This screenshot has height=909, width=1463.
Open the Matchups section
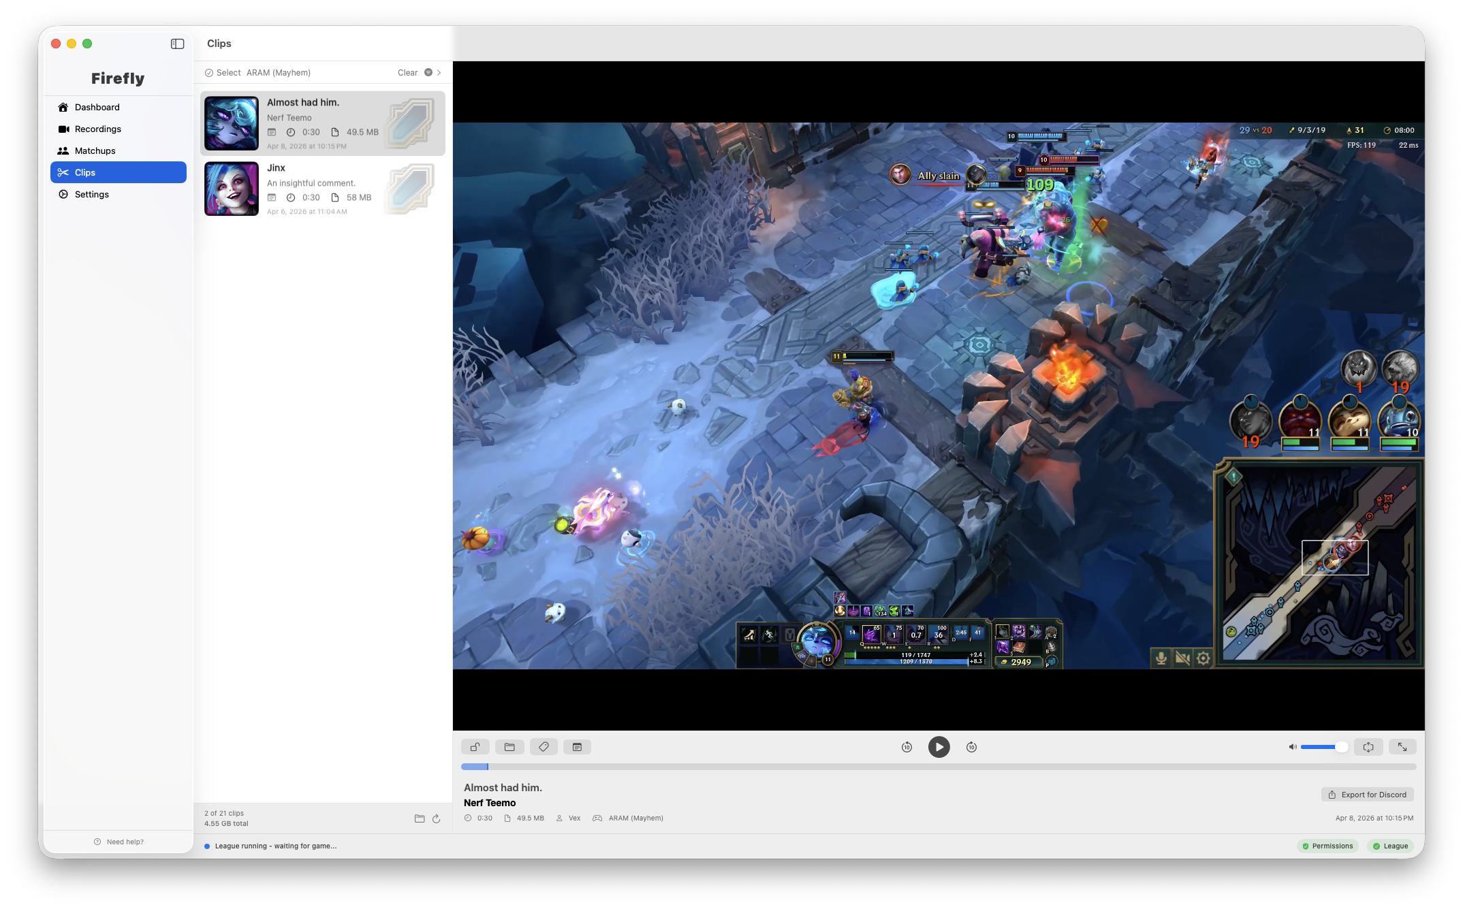click(x=119, y=150)
